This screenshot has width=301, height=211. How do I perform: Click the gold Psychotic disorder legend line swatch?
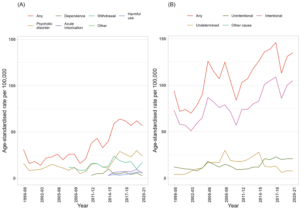[30, 26]
